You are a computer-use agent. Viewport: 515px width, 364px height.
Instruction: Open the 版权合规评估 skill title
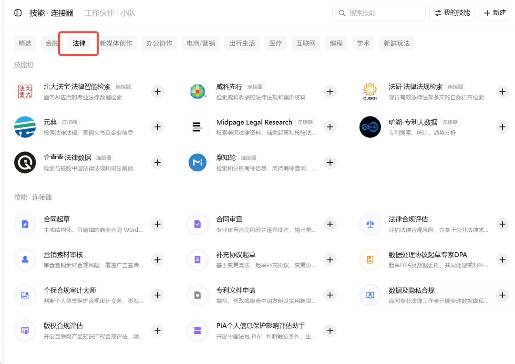pos(63,325)
